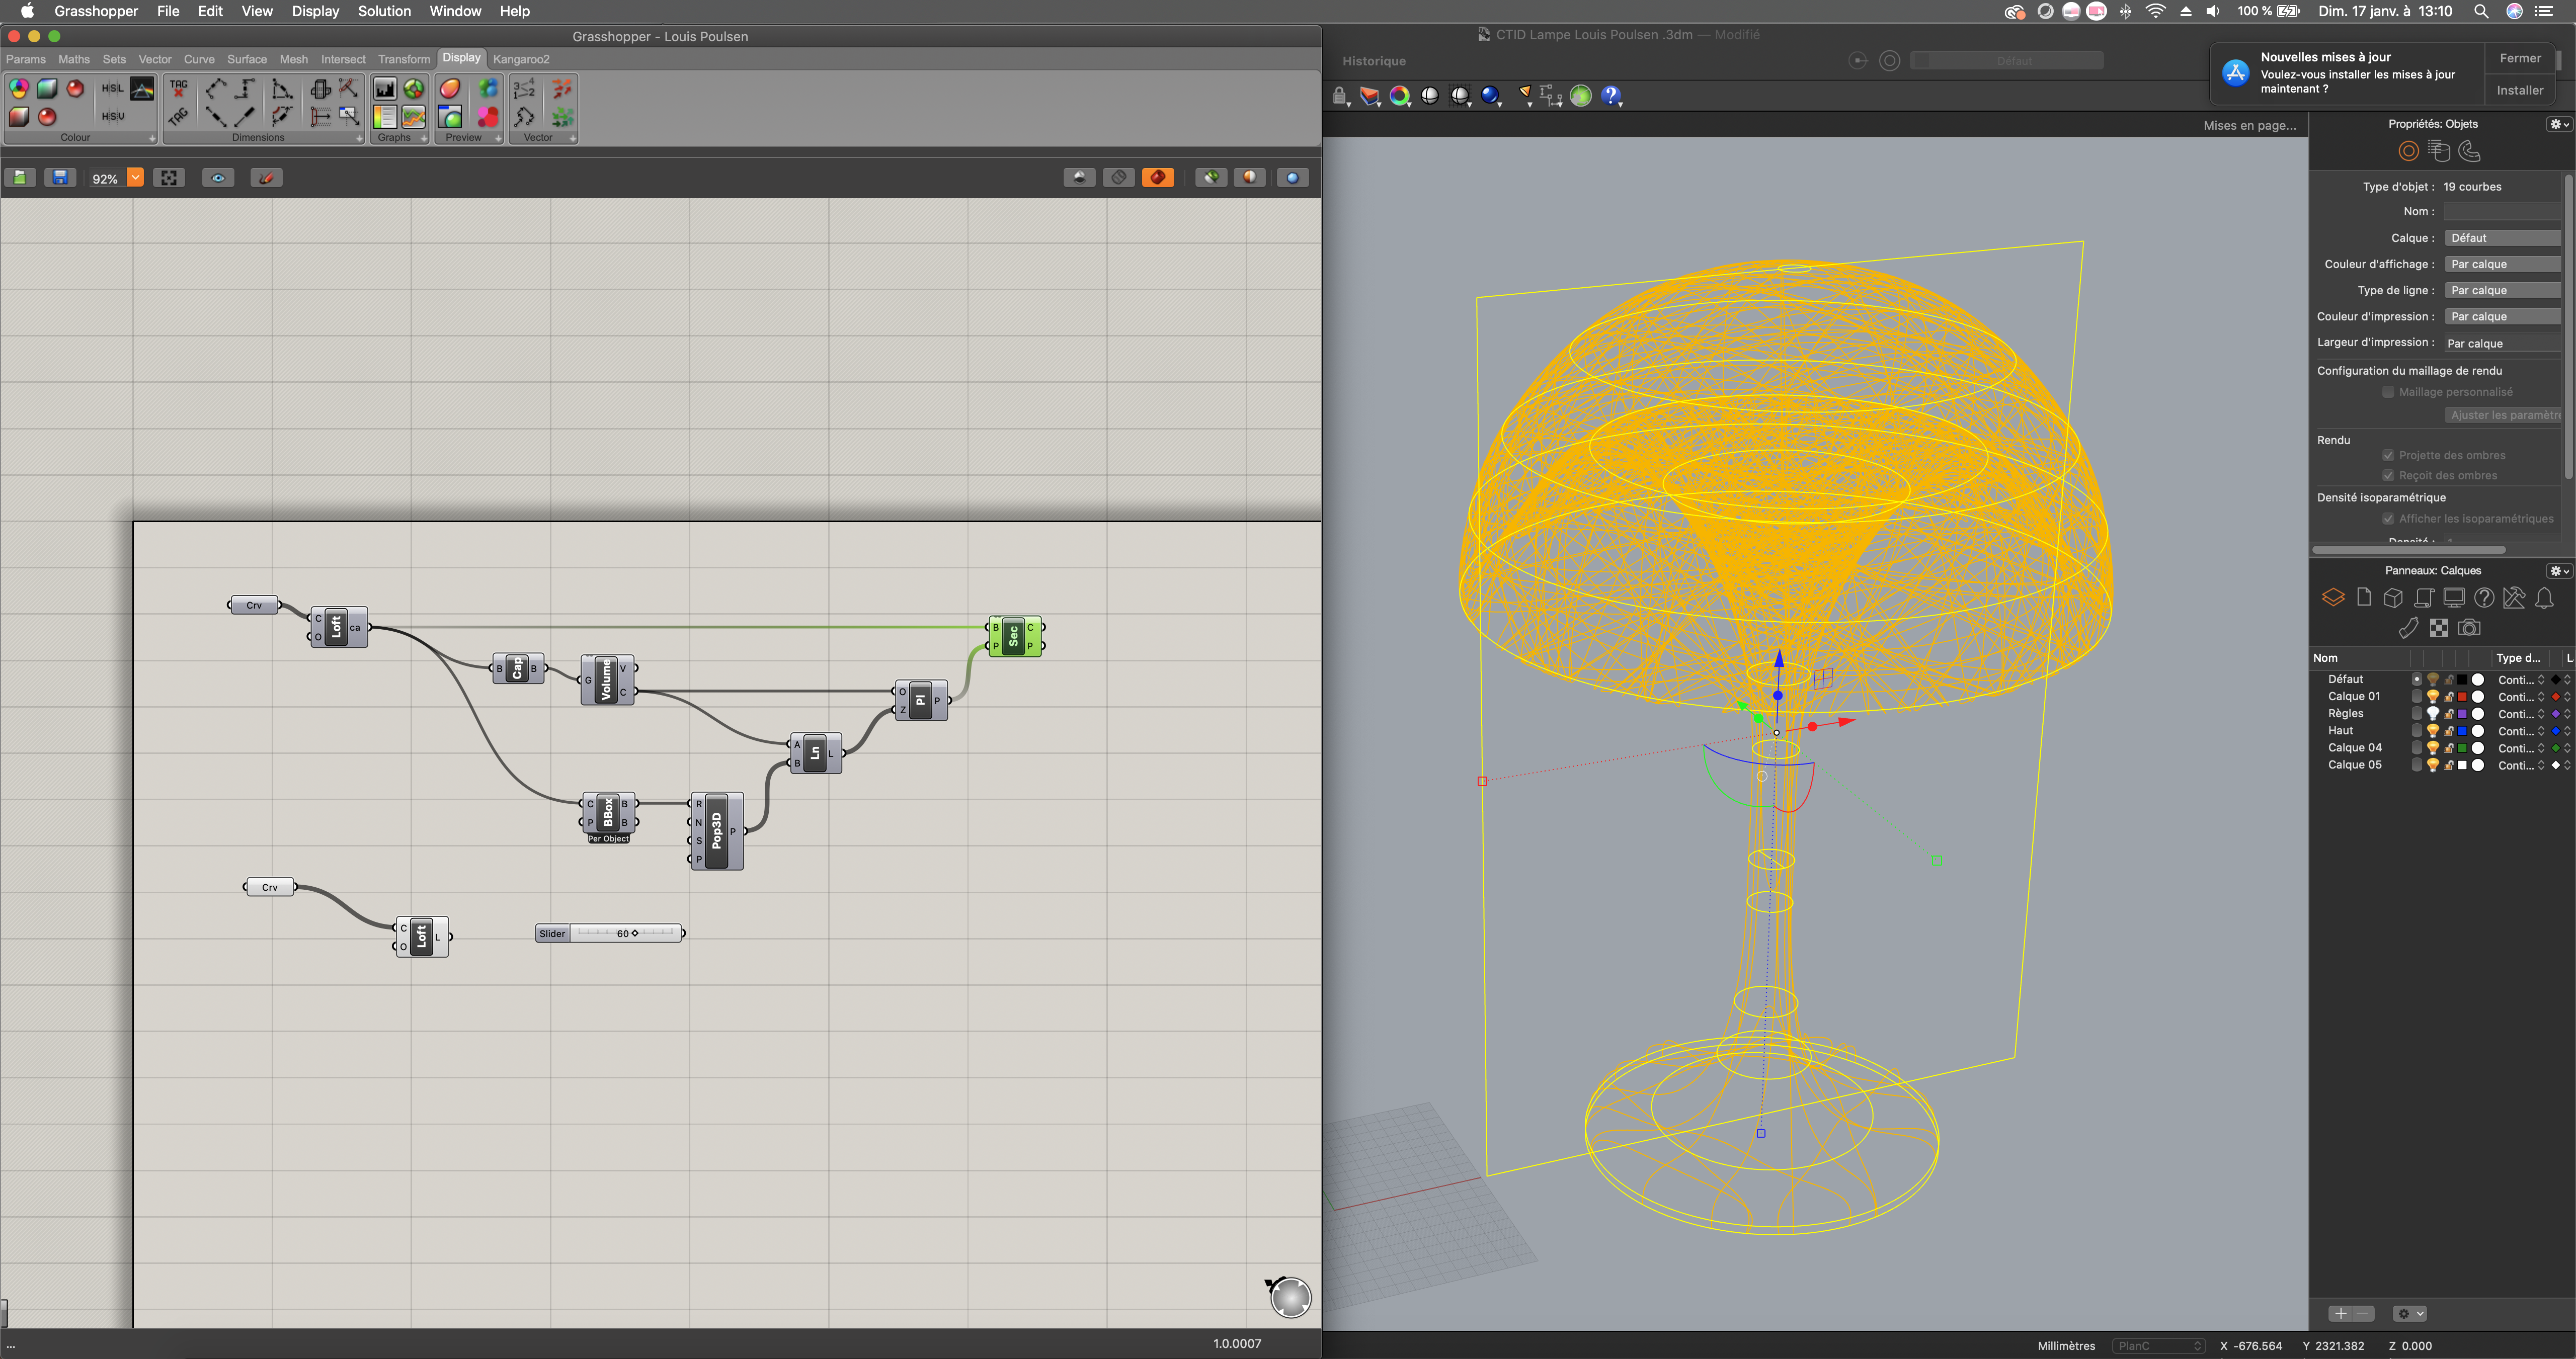Click the Cloud Display blue-green spheres icon
The image size is (2576, 1359).
point(488,89)
